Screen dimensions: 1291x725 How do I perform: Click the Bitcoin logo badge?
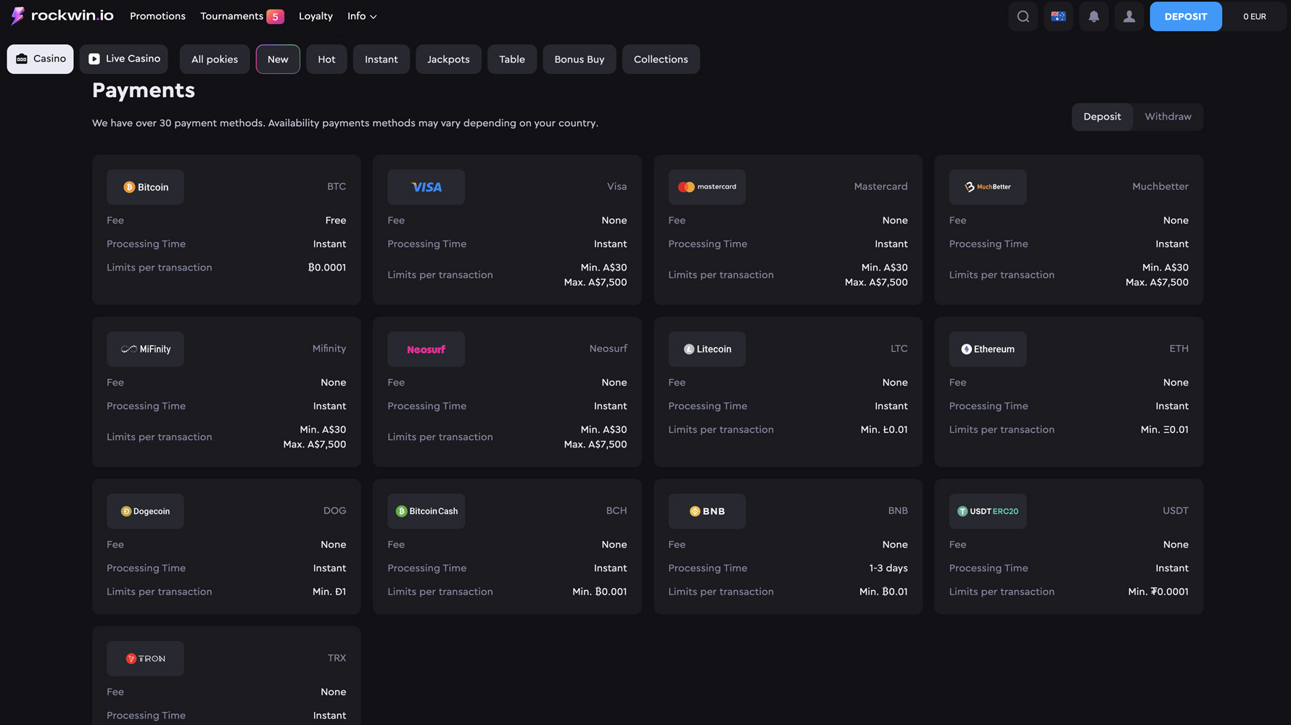pyautogui.click(x=145, y=187)
